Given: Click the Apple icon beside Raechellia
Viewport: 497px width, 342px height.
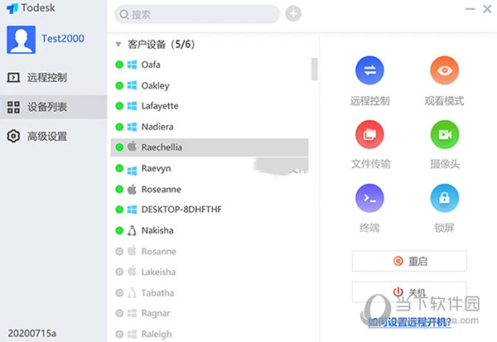Looking at the screenshot, I should (132, 147).
